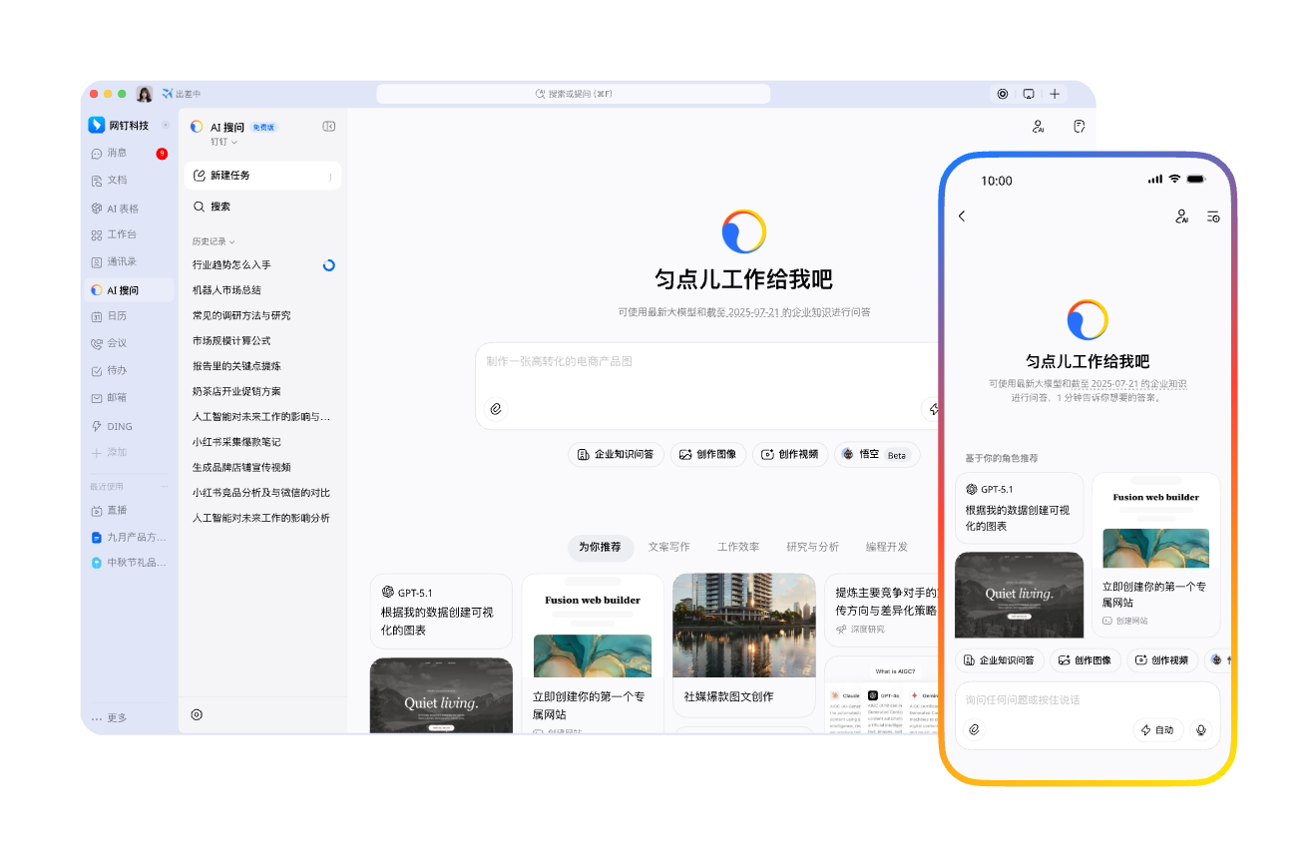Tap the AI person icon on the phone

tap(1182, 215)
